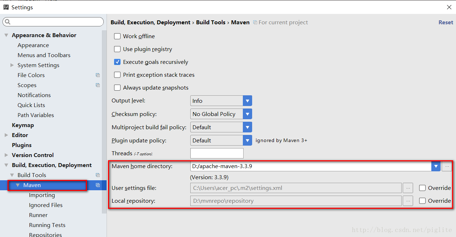The image size is (456, 237).
Task: Uncheck Execute goals recursively
Action: (117, 62)
